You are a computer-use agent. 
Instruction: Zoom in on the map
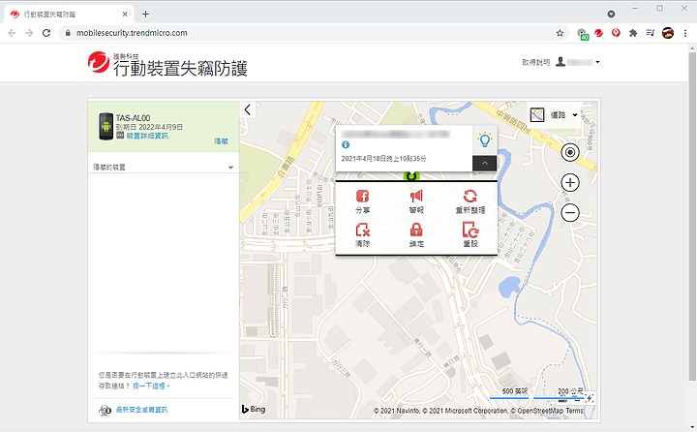pos(570,182)
